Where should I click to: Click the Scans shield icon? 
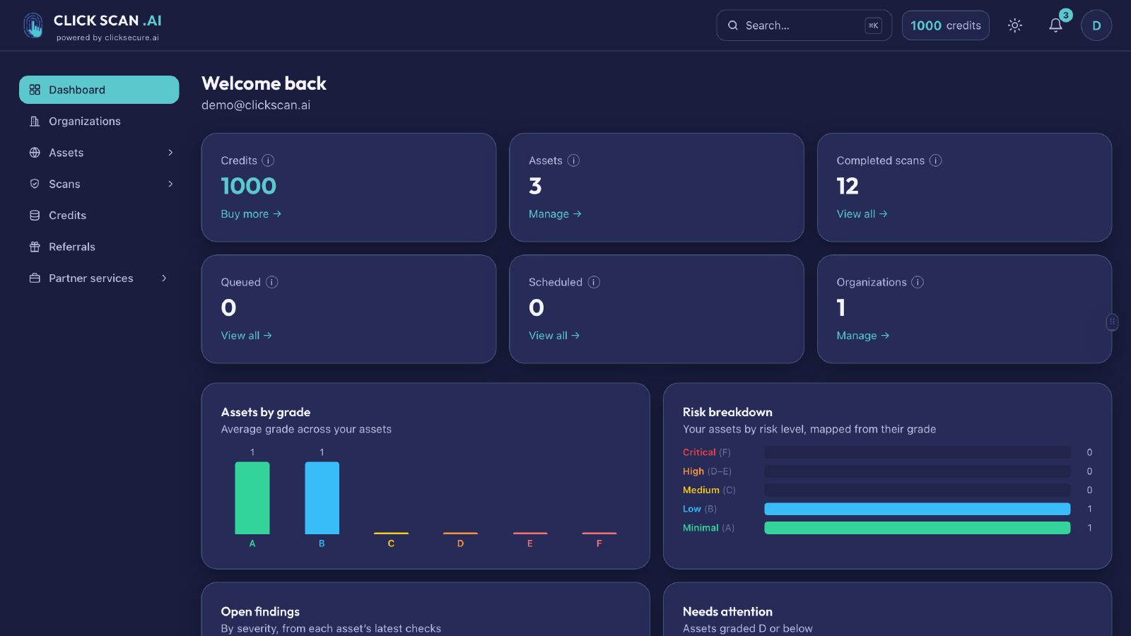[35, 184]
